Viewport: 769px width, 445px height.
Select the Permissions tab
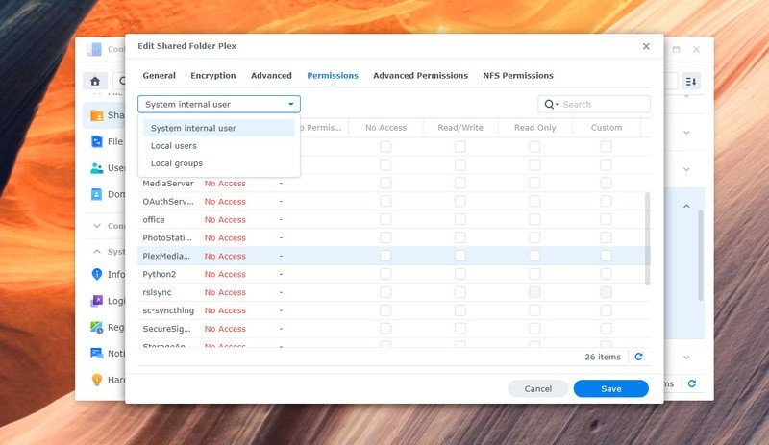pyautogui.click(x=333, y=76)
